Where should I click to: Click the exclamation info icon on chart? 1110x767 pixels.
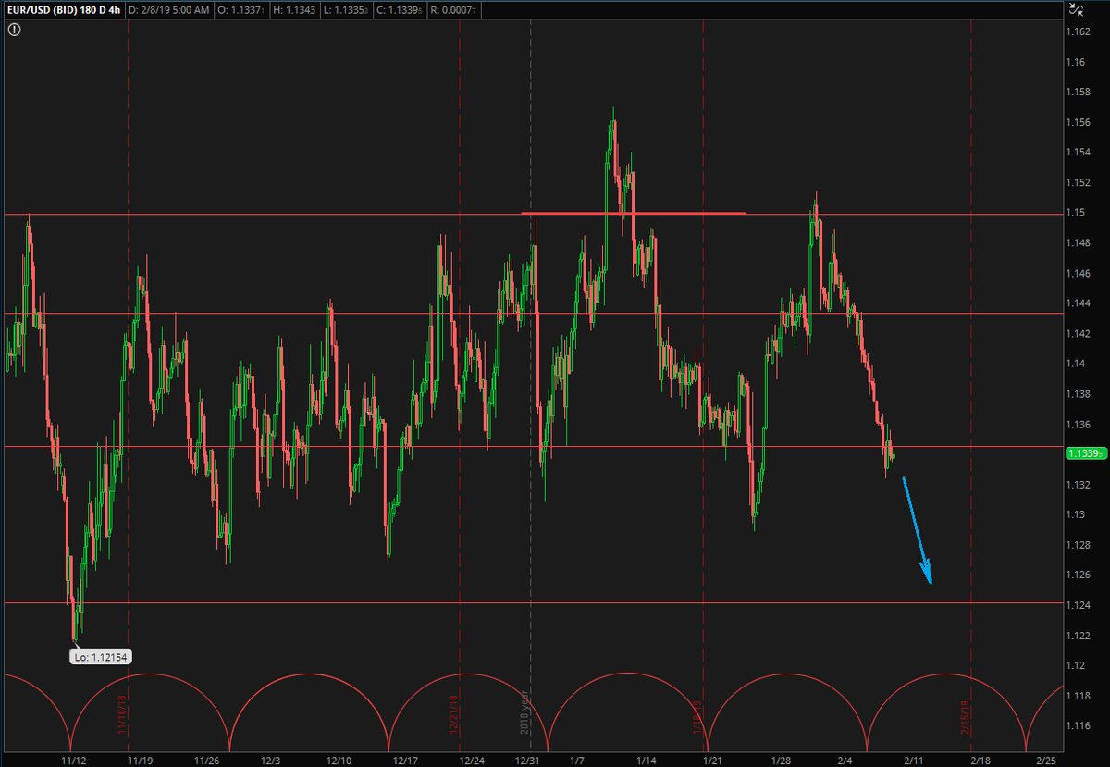(x=13, y=30)
